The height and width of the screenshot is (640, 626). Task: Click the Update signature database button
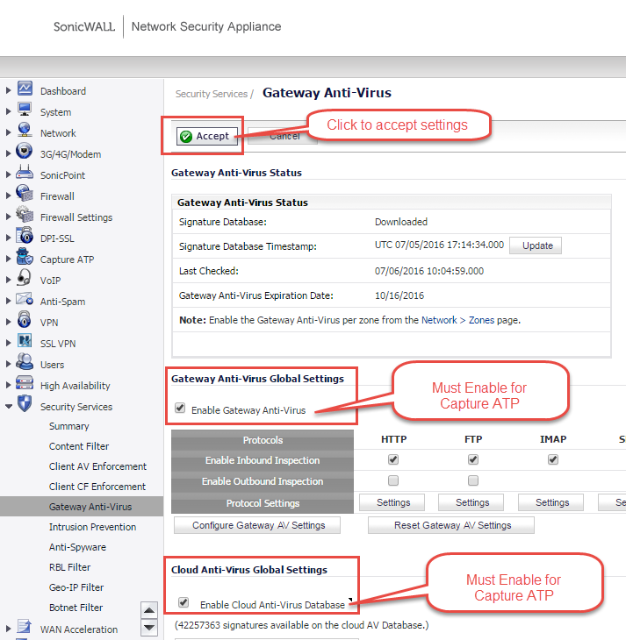click(x=537, y=245)
